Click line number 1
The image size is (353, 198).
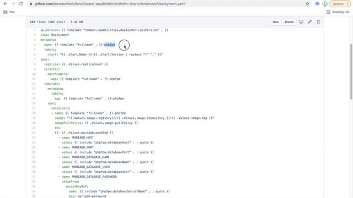pos(34,30)
